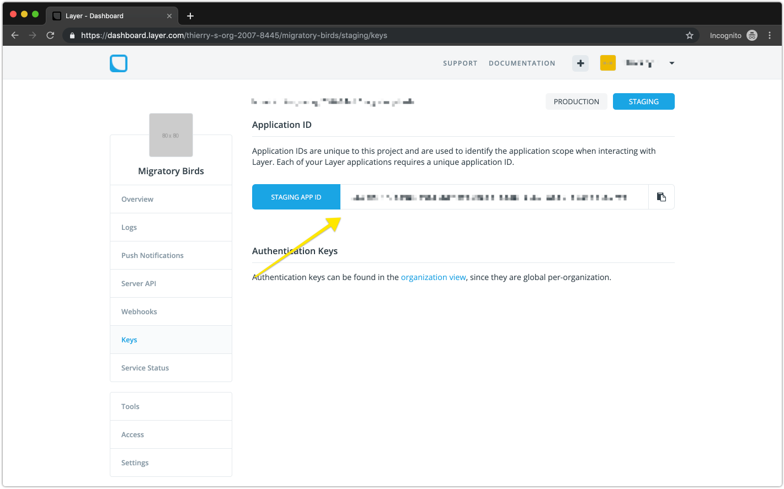Select Keys in the sidebar

171,340
